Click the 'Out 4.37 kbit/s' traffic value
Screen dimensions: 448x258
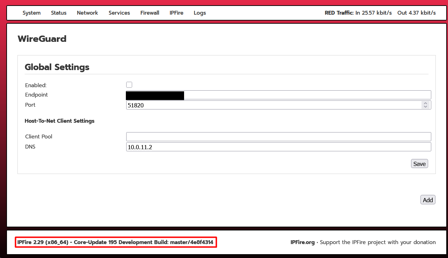[x=417, y=13]
